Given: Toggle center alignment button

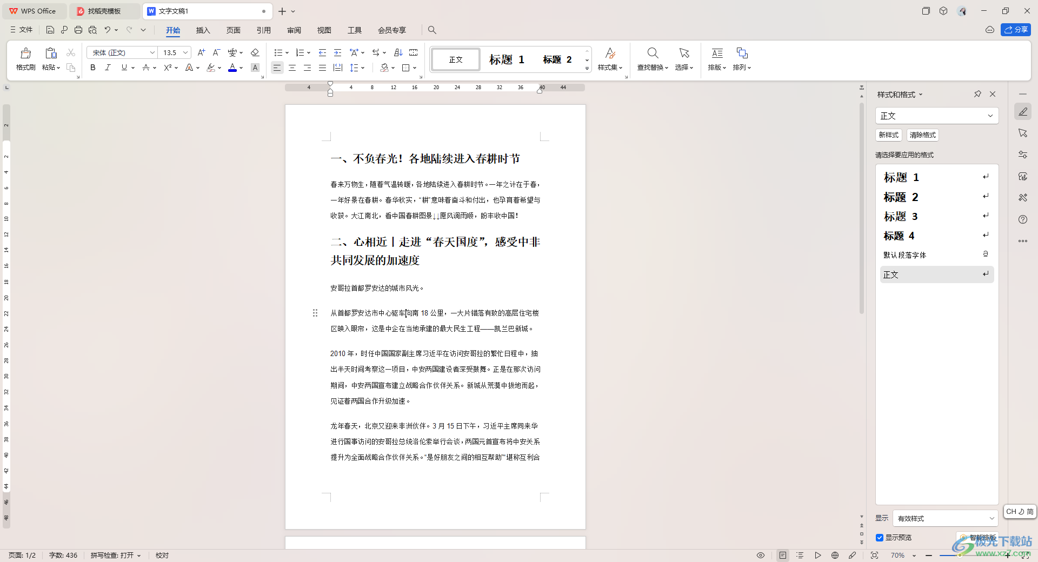Looking at the screenshot, I should pyautogui.click(x=292, y=68).
